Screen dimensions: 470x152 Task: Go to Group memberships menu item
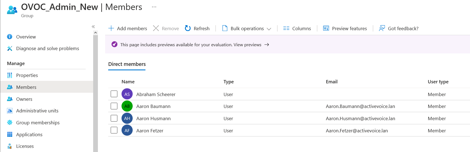38,123
